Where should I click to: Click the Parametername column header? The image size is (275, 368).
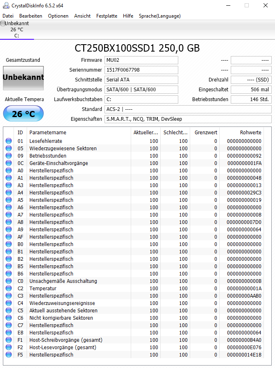pos(79,132)
